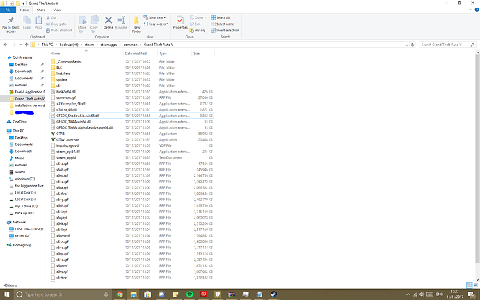
Task: Sort by Date modified column header
Action: pyautogui.click(x=136, y=54)
